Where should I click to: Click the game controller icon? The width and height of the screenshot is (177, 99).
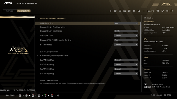(x=120, y=11)
